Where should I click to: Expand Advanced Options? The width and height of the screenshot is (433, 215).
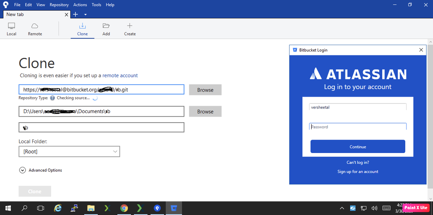click(x=41, y=170)
